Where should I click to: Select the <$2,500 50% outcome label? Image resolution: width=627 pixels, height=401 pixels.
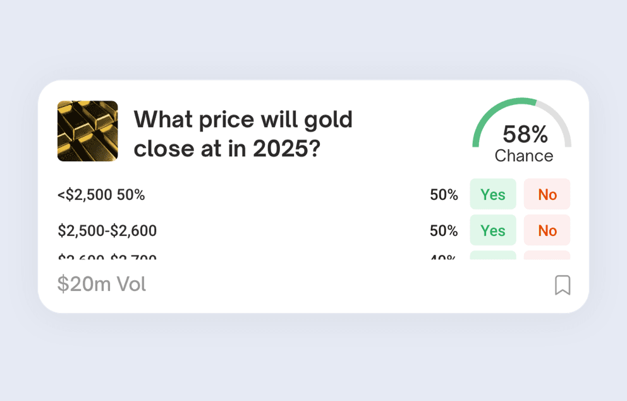pos(101,195)
